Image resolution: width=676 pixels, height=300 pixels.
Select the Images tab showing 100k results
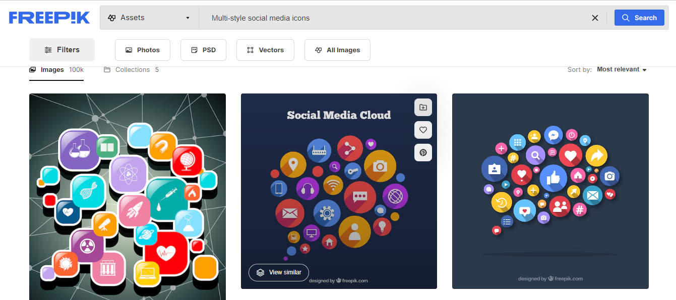click(56, 69)
